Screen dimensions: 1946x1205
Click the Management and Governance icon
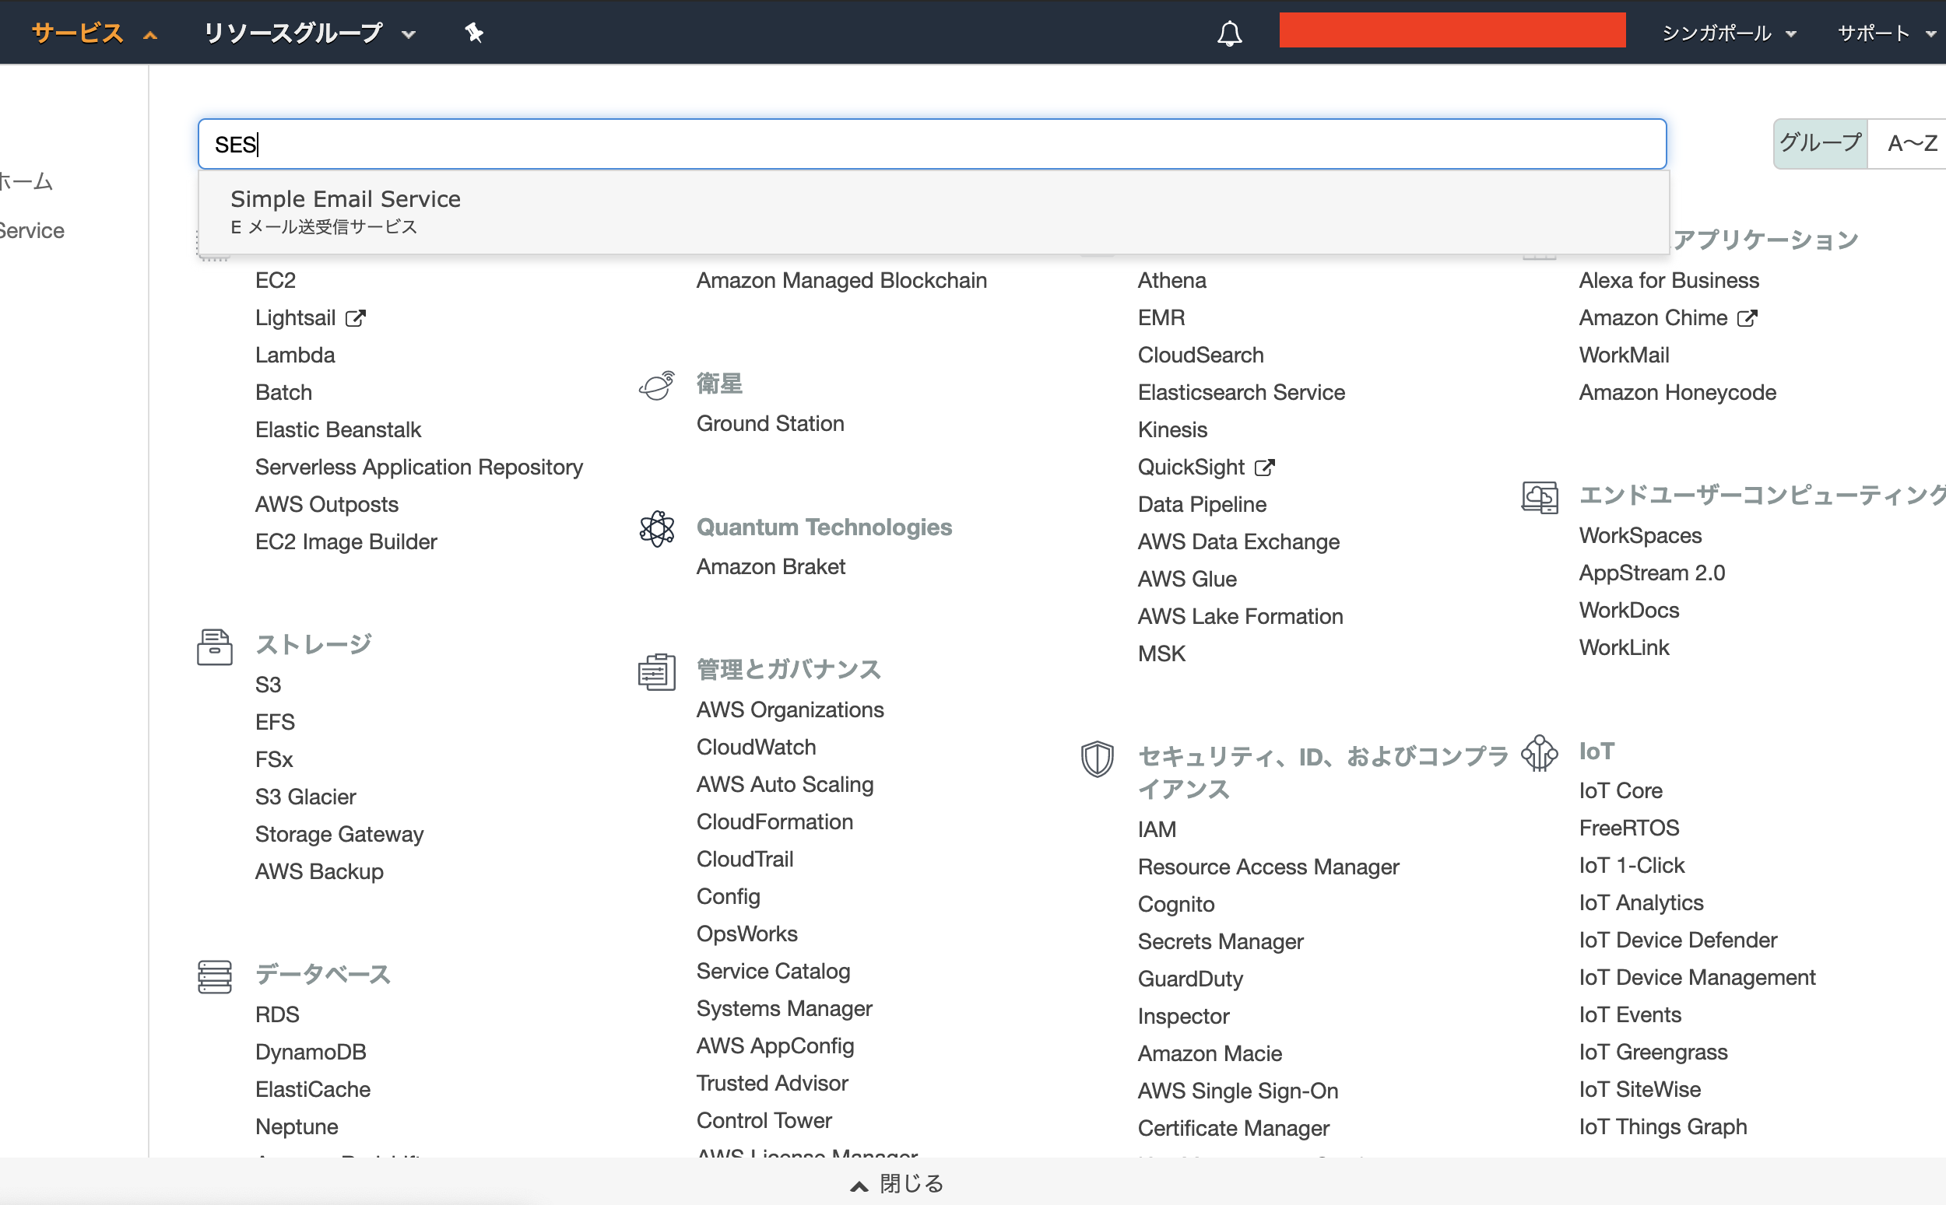[657, 671]
